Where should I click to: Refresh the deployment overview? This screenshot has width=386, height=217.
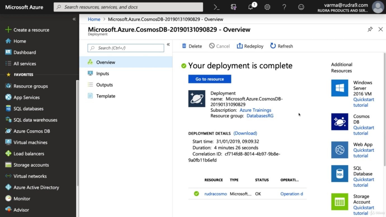[281, 46]
